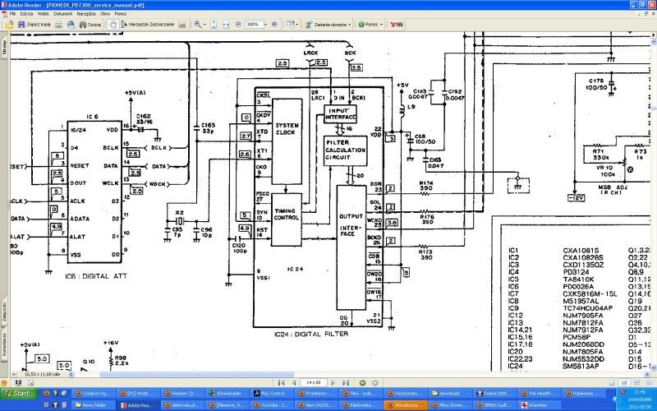Switch to JDownloader taskbar window
This screenshot has height=411, width=657.
(227, 394)
